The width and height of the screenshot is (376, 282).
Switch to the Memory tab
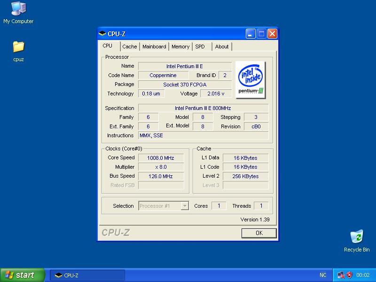pos(180,47)
